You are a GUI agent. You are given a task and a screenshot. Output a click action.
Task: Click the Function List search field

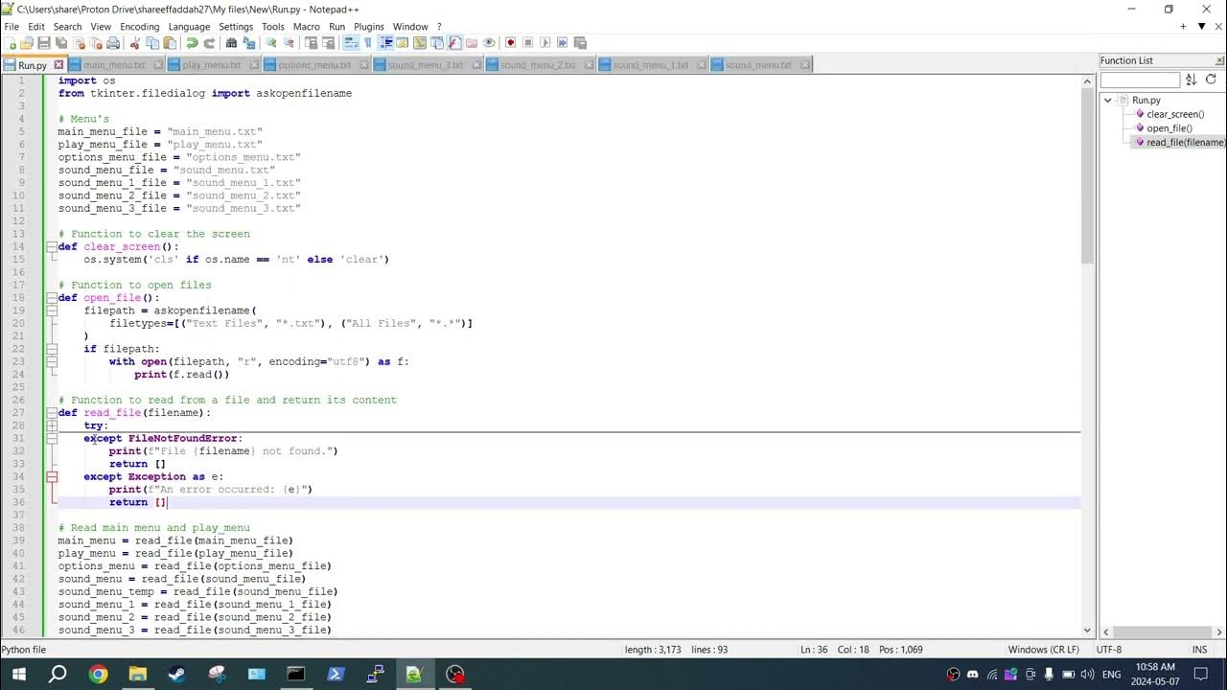[1140, 80]
